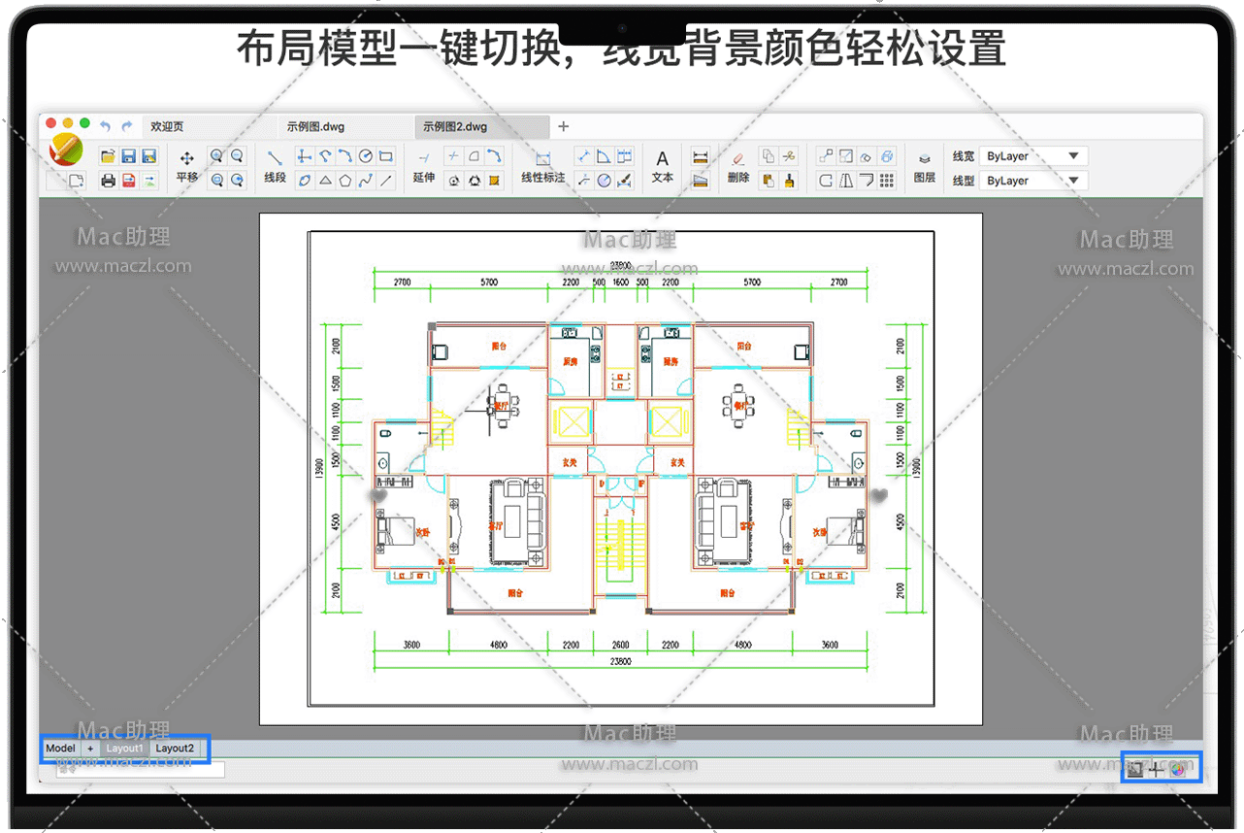
Task: Click the 删除 eraser delete tool
Action: 737,166
